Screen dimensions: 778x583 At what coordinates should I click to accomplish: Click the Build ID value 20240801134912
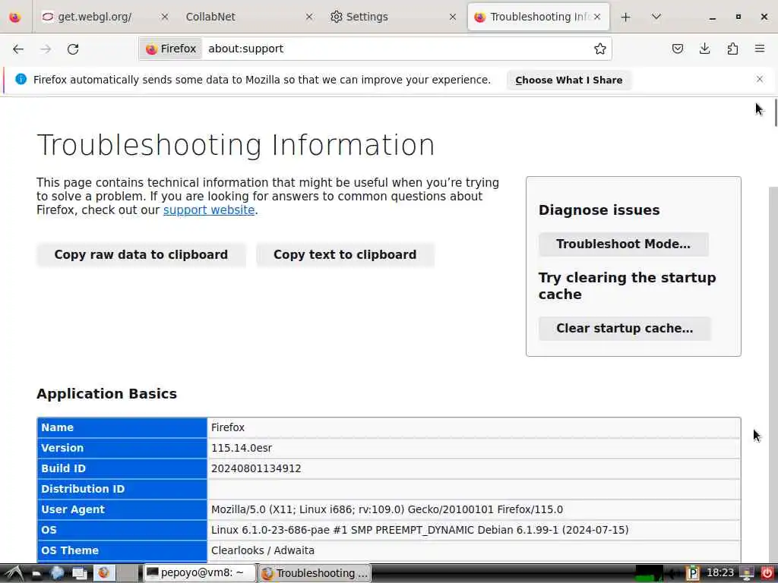(256, 468)
